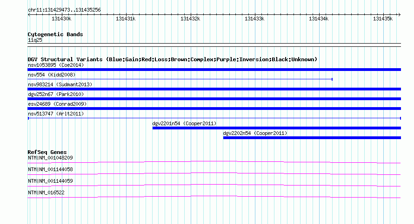The image size is (414, 224).
Task: Click the blue bar of esv24689
Action: click(x=214, y=109)
